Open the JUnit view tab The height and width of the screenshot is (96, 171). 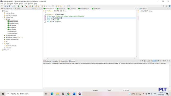(17, 9)
